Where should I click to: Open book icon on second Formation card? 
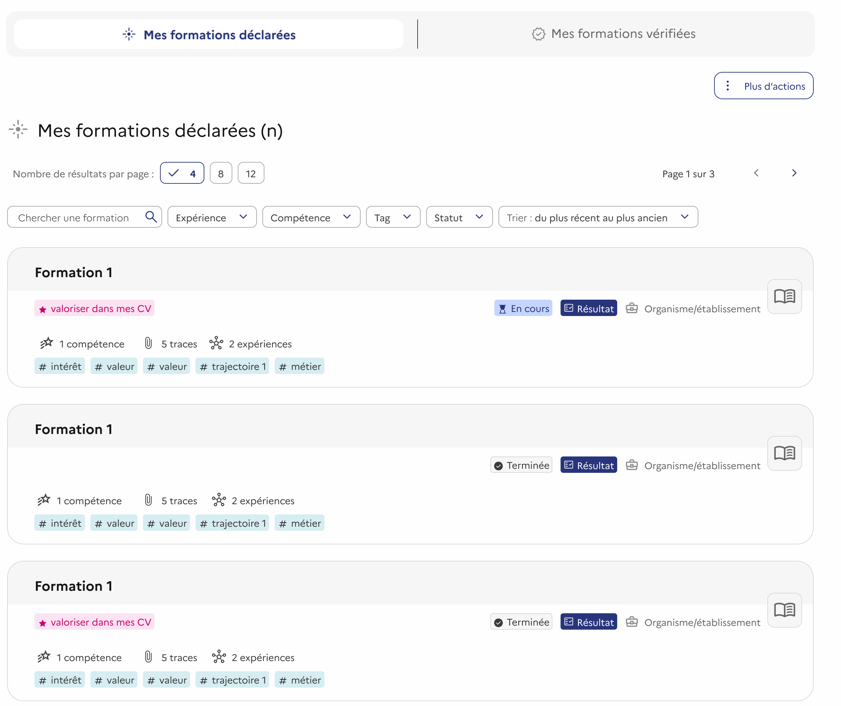coord(784,453)
